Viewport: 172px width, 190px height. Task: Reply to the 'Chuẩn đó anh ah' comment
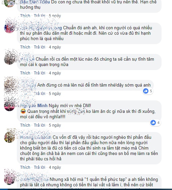(39, 47)
